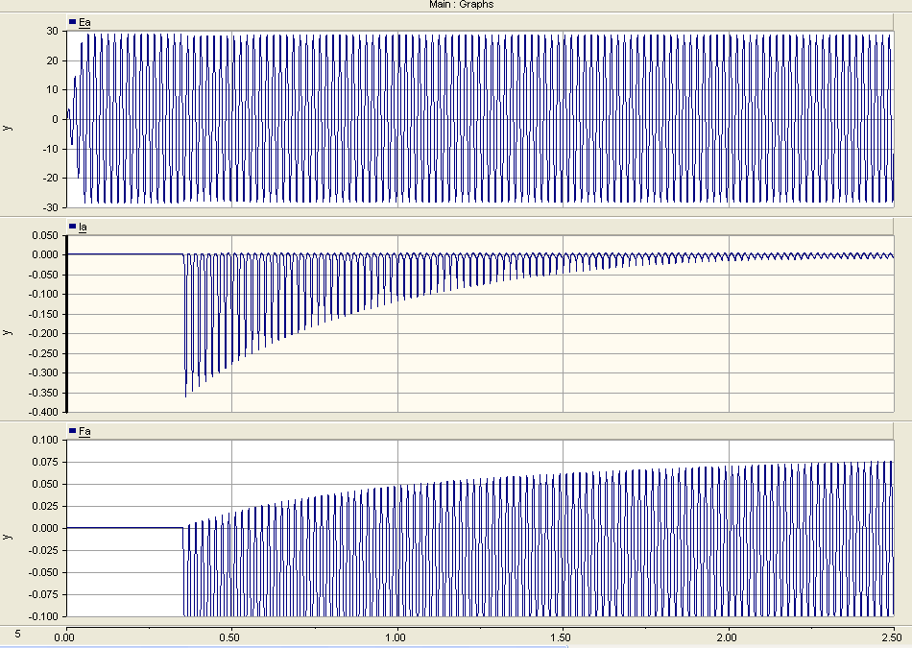Click the y-axis label of the Ea graph
Image resolution: width=912 pixels, height=648 pixels.
(7, 128)
